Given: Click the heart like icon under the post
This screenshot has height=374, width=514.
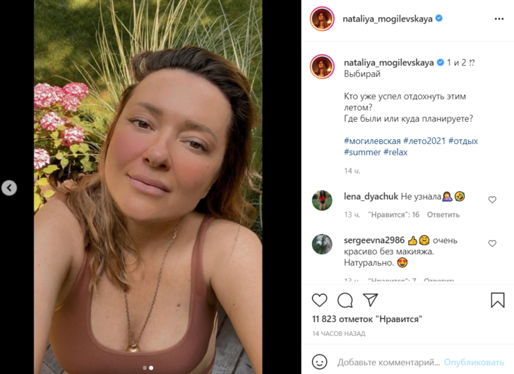Looking at the screenshot, I should 319,300.
